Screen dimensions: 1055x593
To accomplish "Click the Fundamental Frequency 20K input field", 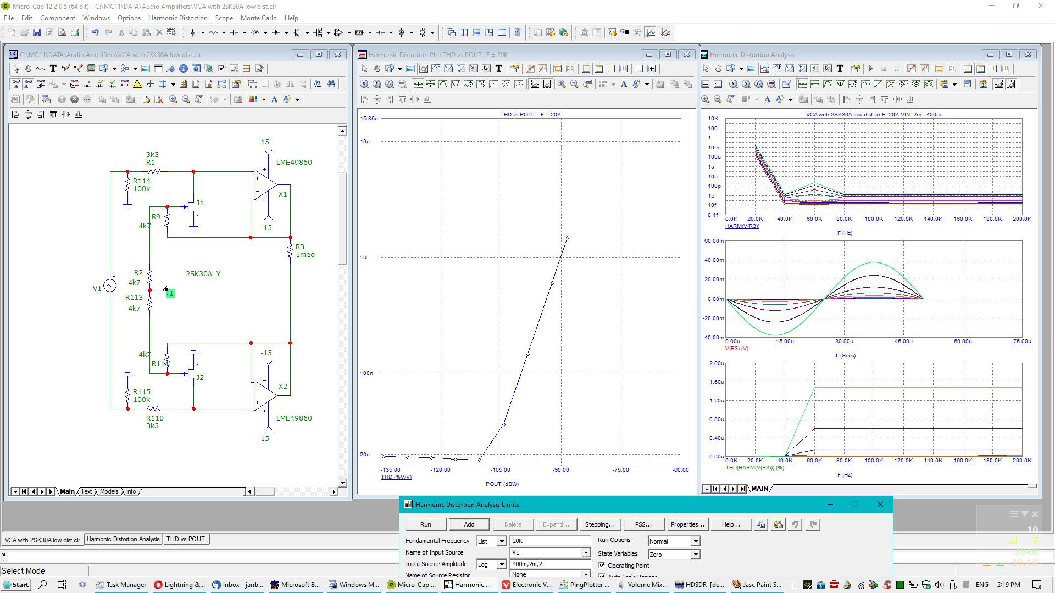I will point(550,541).
